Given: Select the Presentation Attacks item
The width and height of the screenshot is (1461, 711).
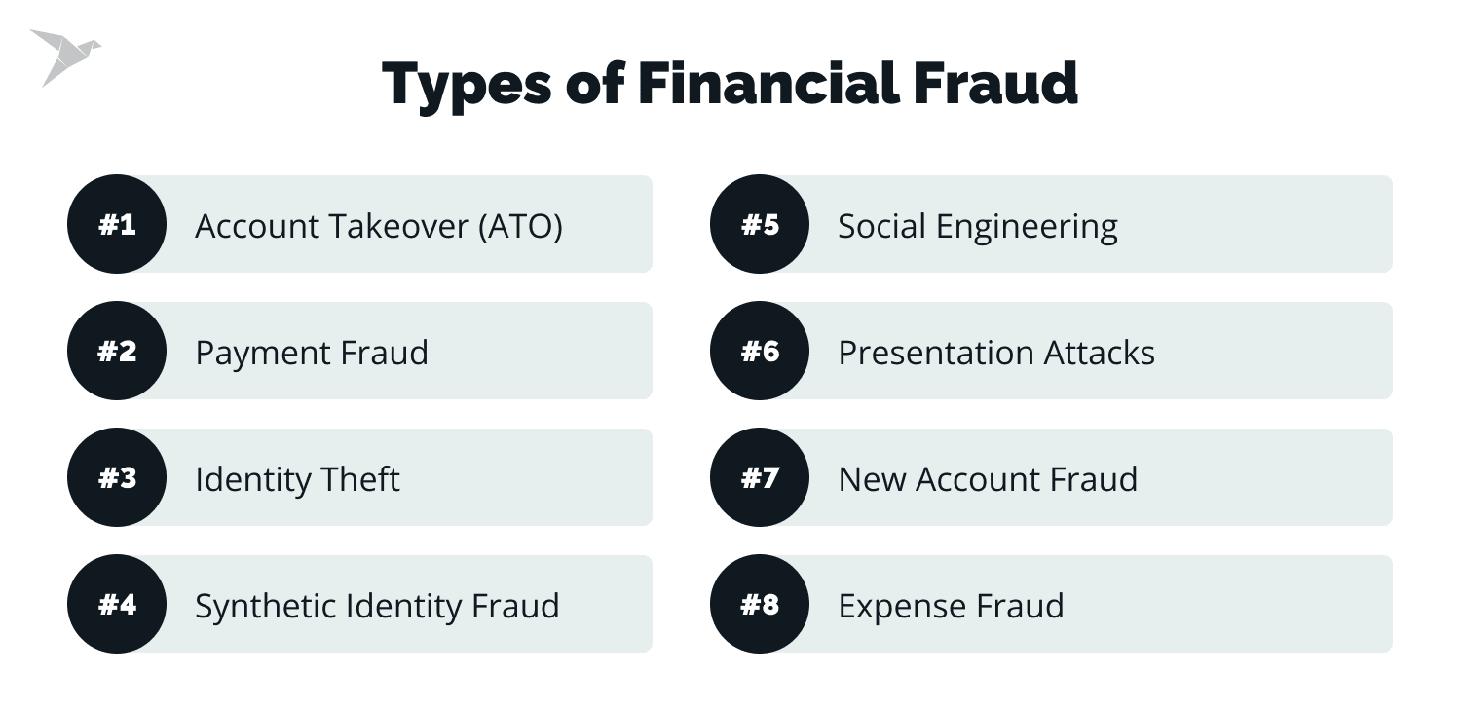Looking at the screenshot, I should pyautogui.click(x=995, y=353).
